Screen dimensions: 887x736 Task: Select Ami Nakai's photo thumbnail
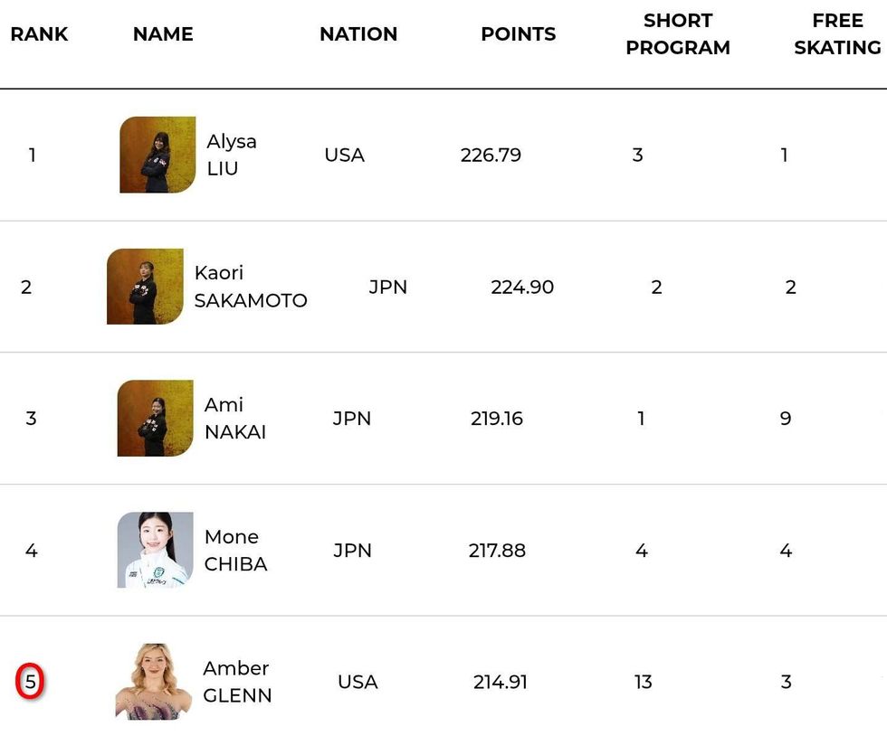click(156, 418)
